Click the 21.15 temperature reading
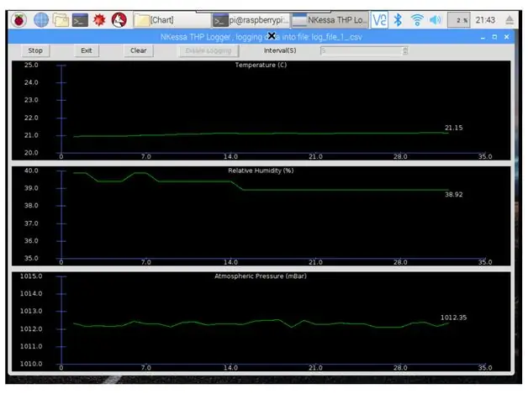The height and width of the screenshot is (394, 528). (x=453, y=128)
